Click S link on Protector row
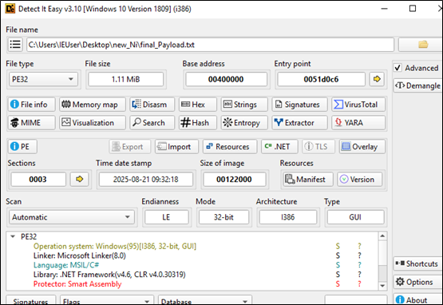The image size is (443, 305). click(x=338, y=284)
